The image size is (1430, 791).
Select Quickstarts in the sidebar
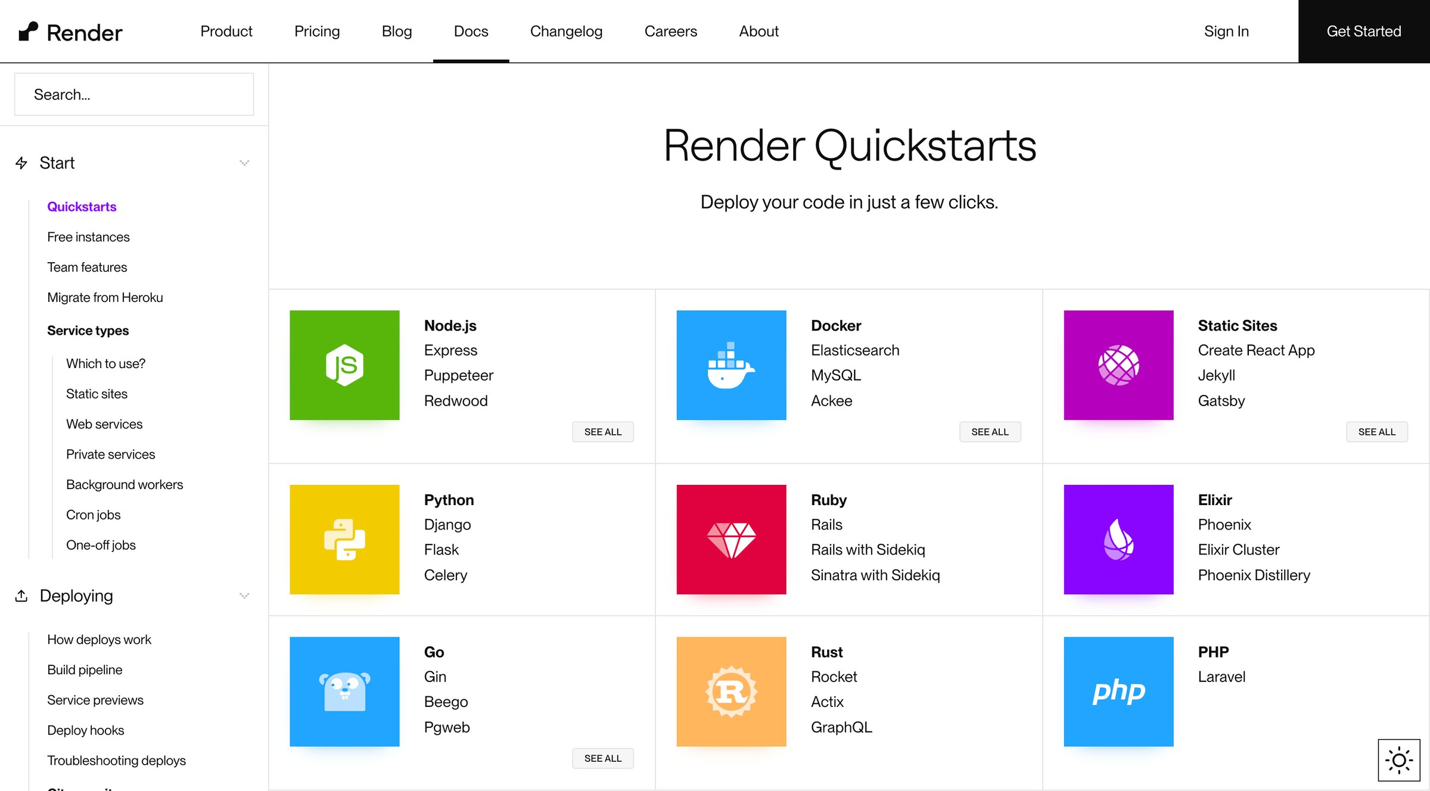tap(82, 207)
